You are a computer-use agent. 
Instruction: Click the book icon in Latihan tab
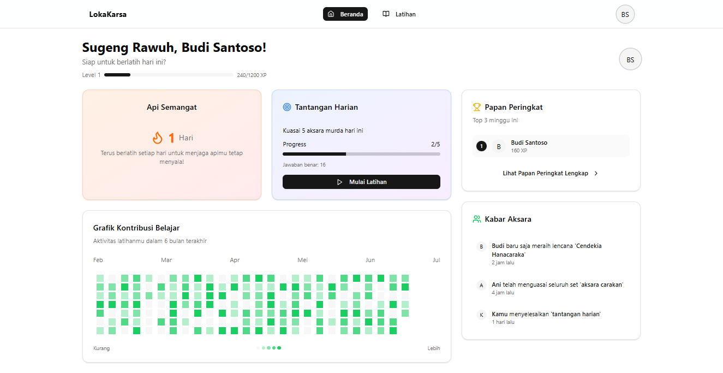[x=386, y=14]
